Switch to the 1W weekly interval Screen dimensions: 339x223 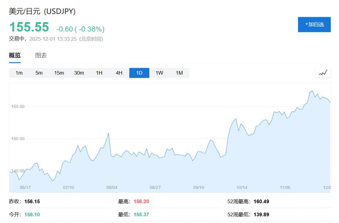point(159,73)
